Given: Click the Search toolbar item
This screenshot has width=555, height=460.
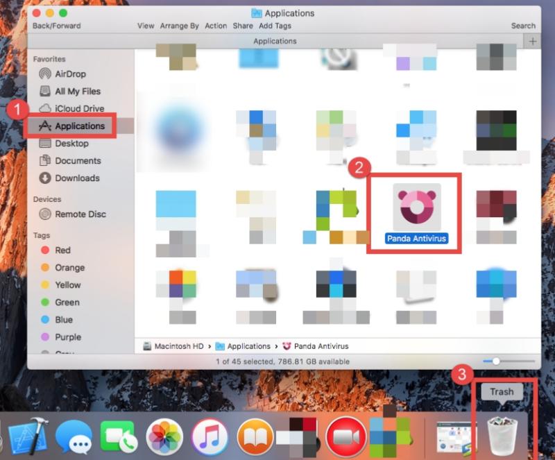Looking at the screenshot, I should click(x=523, y=26).
